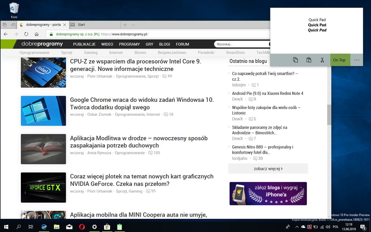
Task: Click the page vertical scrollbar thumb
Action: tap(329, 115)
